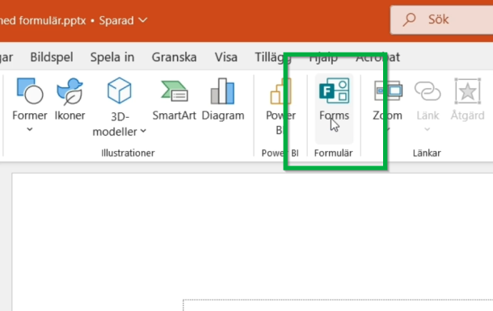The height and width of the screenshot is (311, 493).
Task: Open the Sparad save status dropdown
Action: (x=123, y=20)
